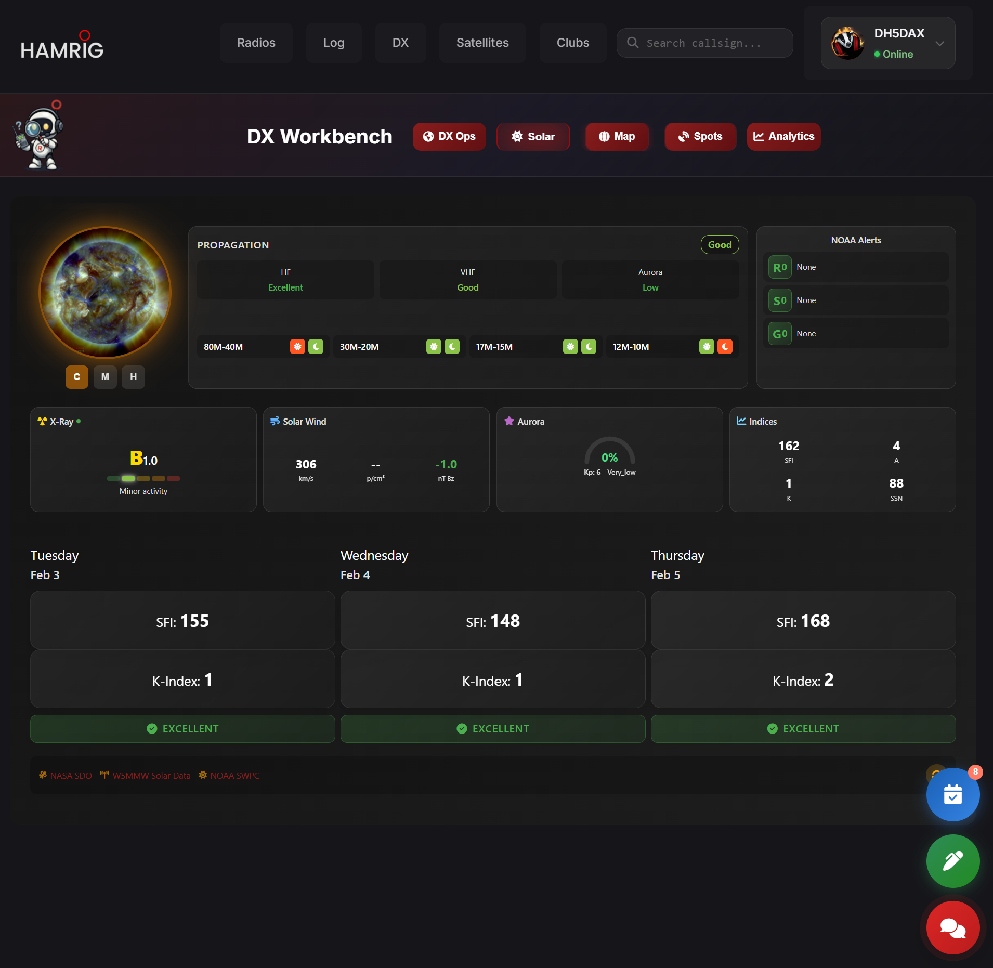The width and height of the screenshot is (993, 968).
Task: Switch sun image to M view
Action: [105, 377]
